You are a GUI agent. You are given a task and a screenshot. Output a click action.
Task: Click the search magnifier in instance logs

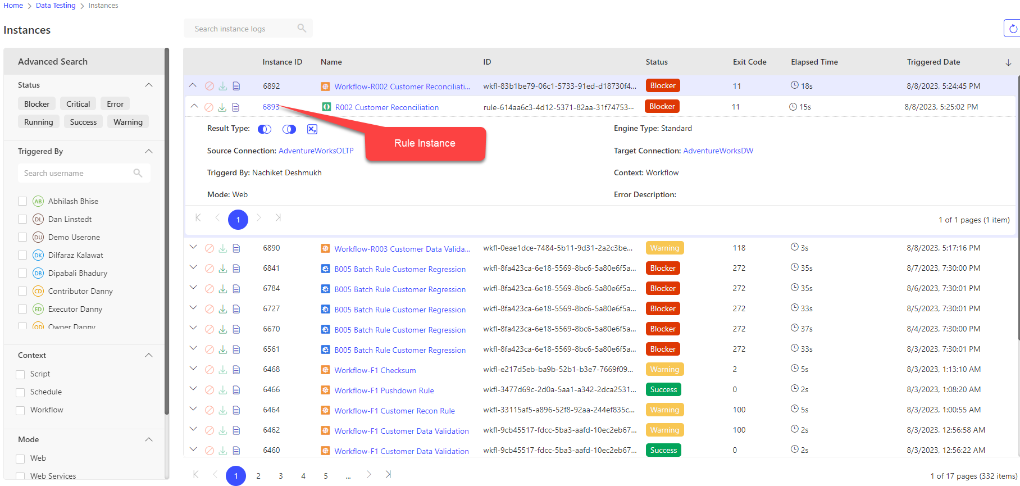tap(302, 29)
